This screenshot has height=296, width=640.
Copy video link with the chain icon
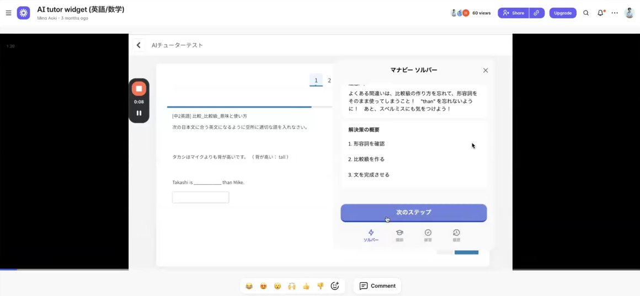[536, 13]
